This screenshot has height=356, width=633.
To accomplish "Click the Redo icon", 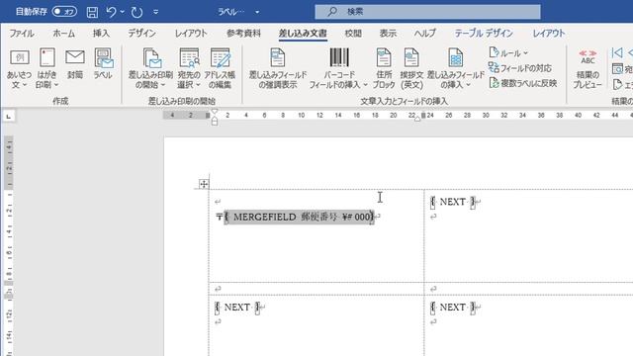I will 136,12.
